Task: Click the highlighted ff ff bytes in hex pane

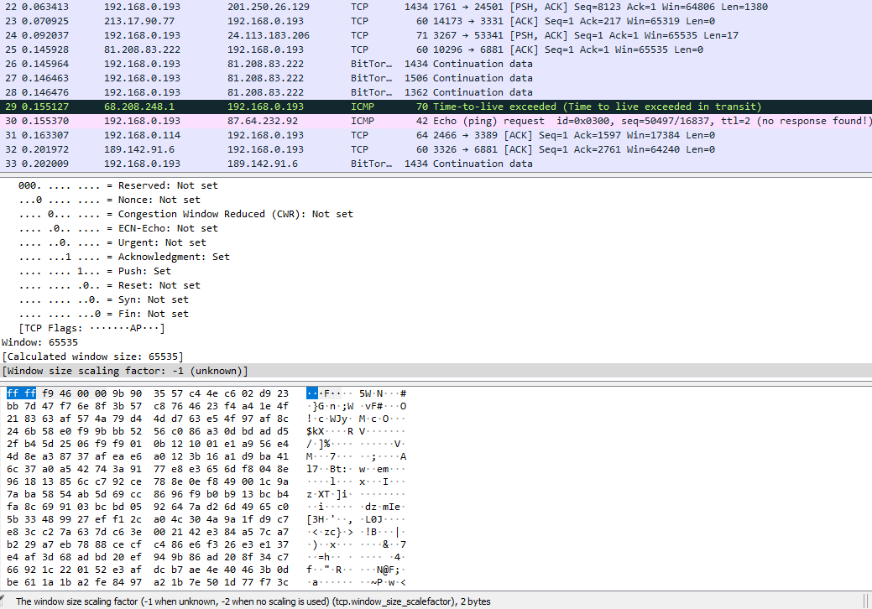Action: pos(20,393)
